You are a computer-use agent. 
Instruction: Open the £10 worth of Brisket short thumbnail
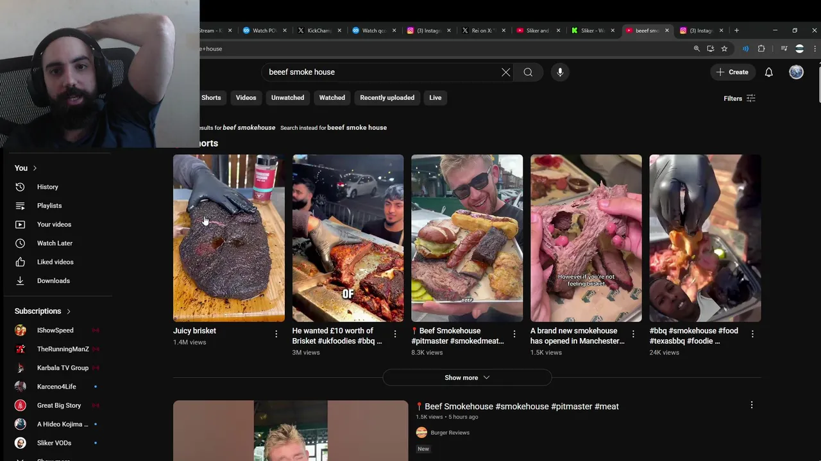tap(348, 238)
